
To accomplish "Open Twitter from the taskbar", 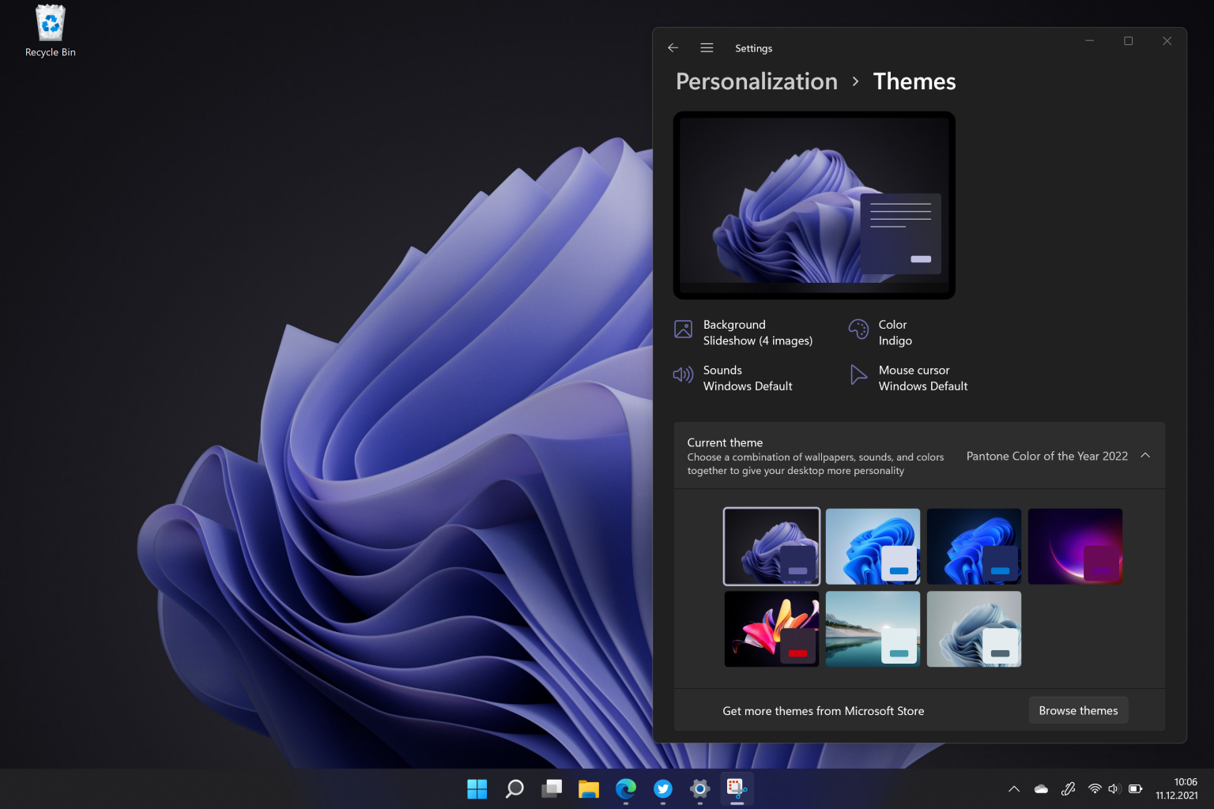I will tap(662, 788).
